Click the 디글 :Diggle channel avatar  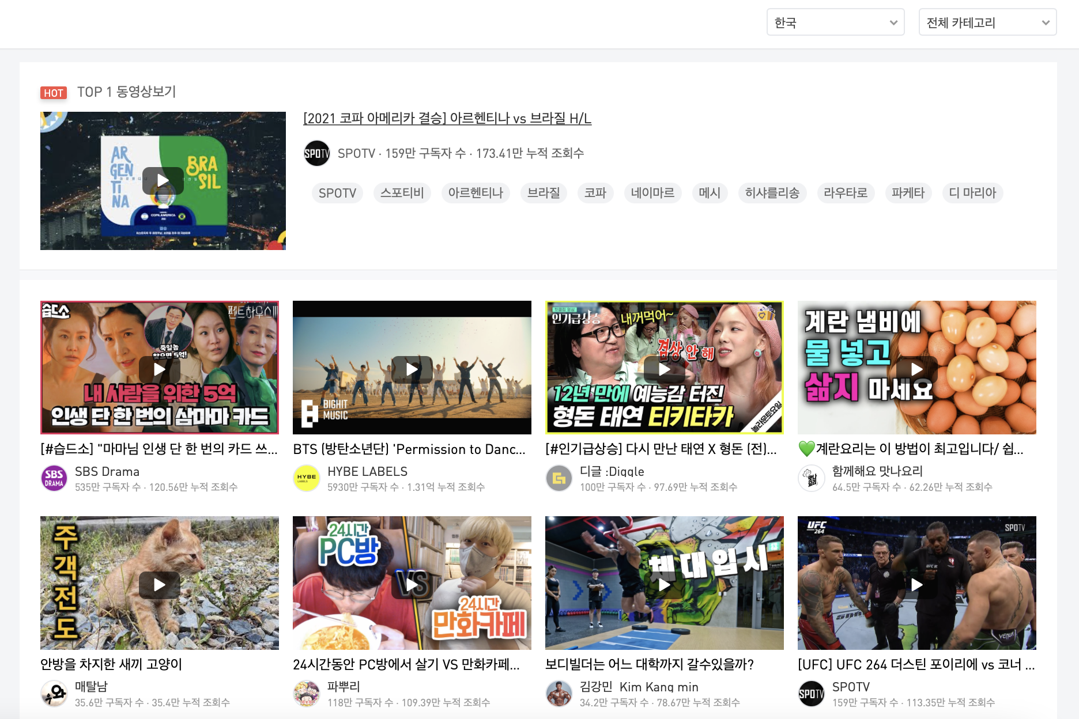pos(559,478)
